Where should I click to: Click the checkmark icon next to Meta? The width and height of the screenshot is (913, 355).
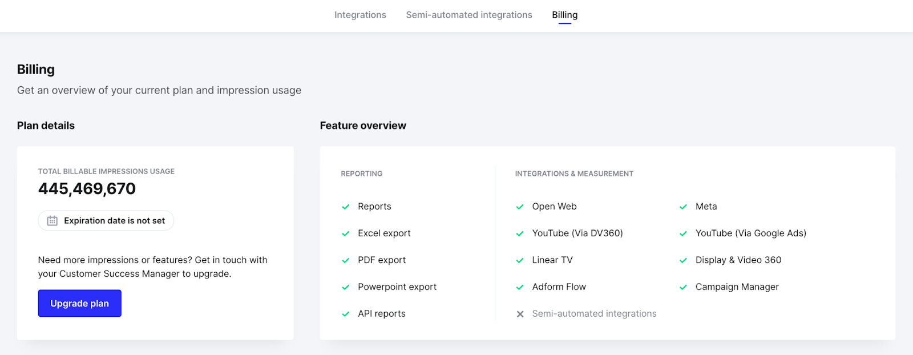click(x=683, y=207)
